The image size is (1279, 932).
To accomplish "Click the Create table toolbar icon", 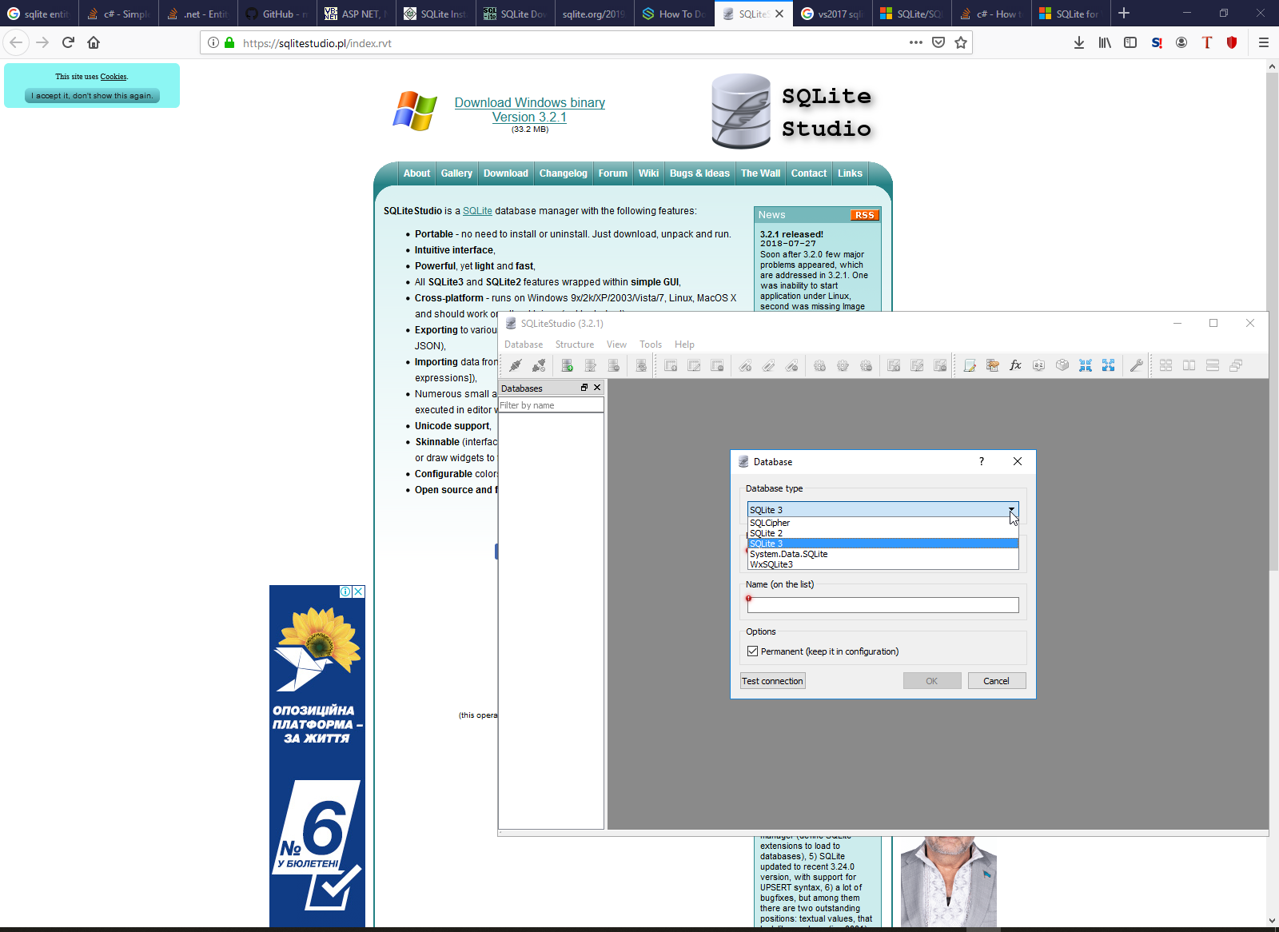I will point(671,365).
